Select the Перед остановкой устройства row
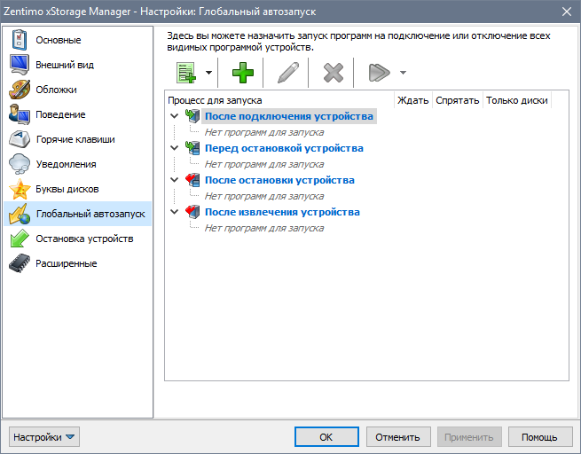Image resolution: width=581 pixels, height=454 pixels. point(284,148)
